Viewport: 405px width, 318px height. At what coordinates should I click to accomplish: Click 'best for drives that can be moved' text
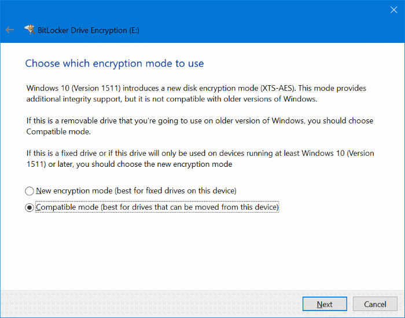191,207
